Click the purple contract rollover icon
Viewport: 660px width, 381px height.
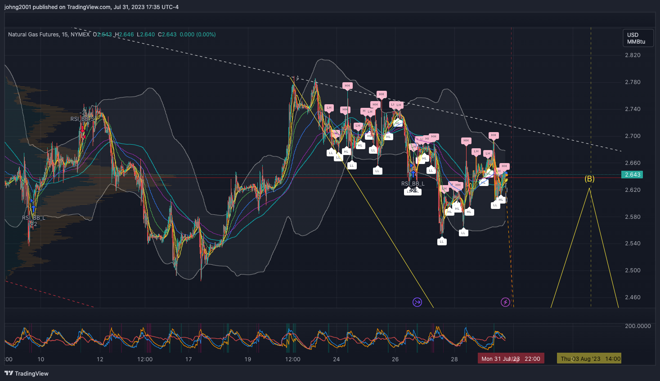[418, 302]
